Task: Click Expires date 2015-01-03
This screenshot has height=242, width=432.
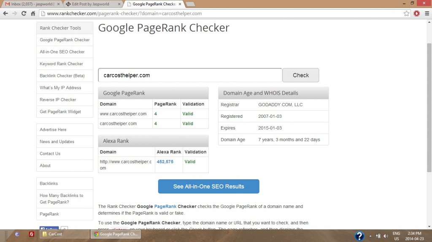Action: coord(270,128)
